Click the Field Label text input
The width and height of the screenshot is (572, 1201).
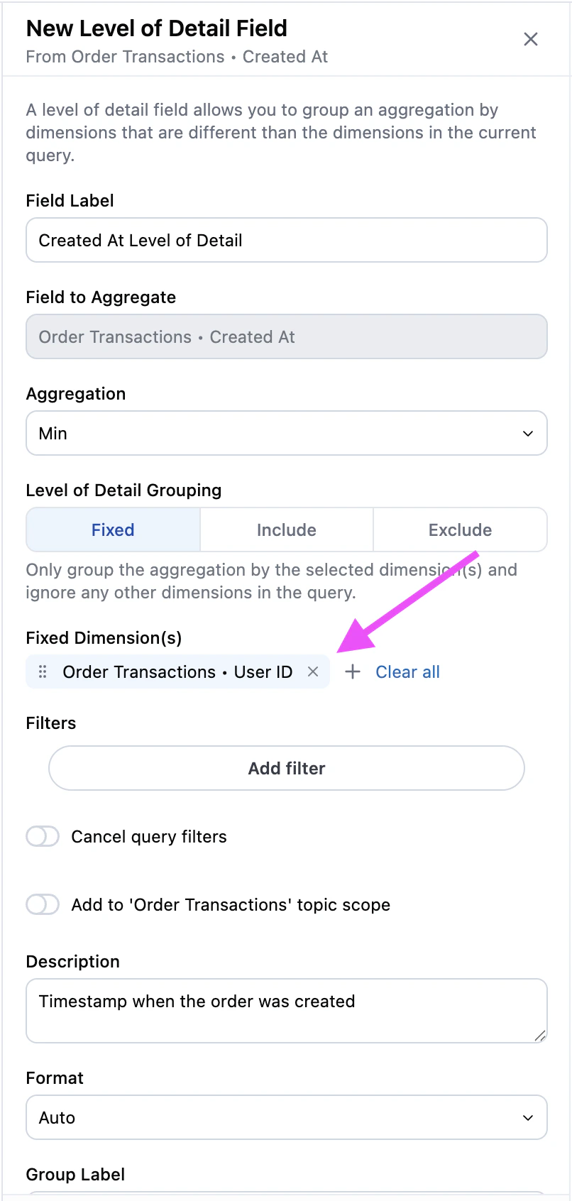point(287,240)
